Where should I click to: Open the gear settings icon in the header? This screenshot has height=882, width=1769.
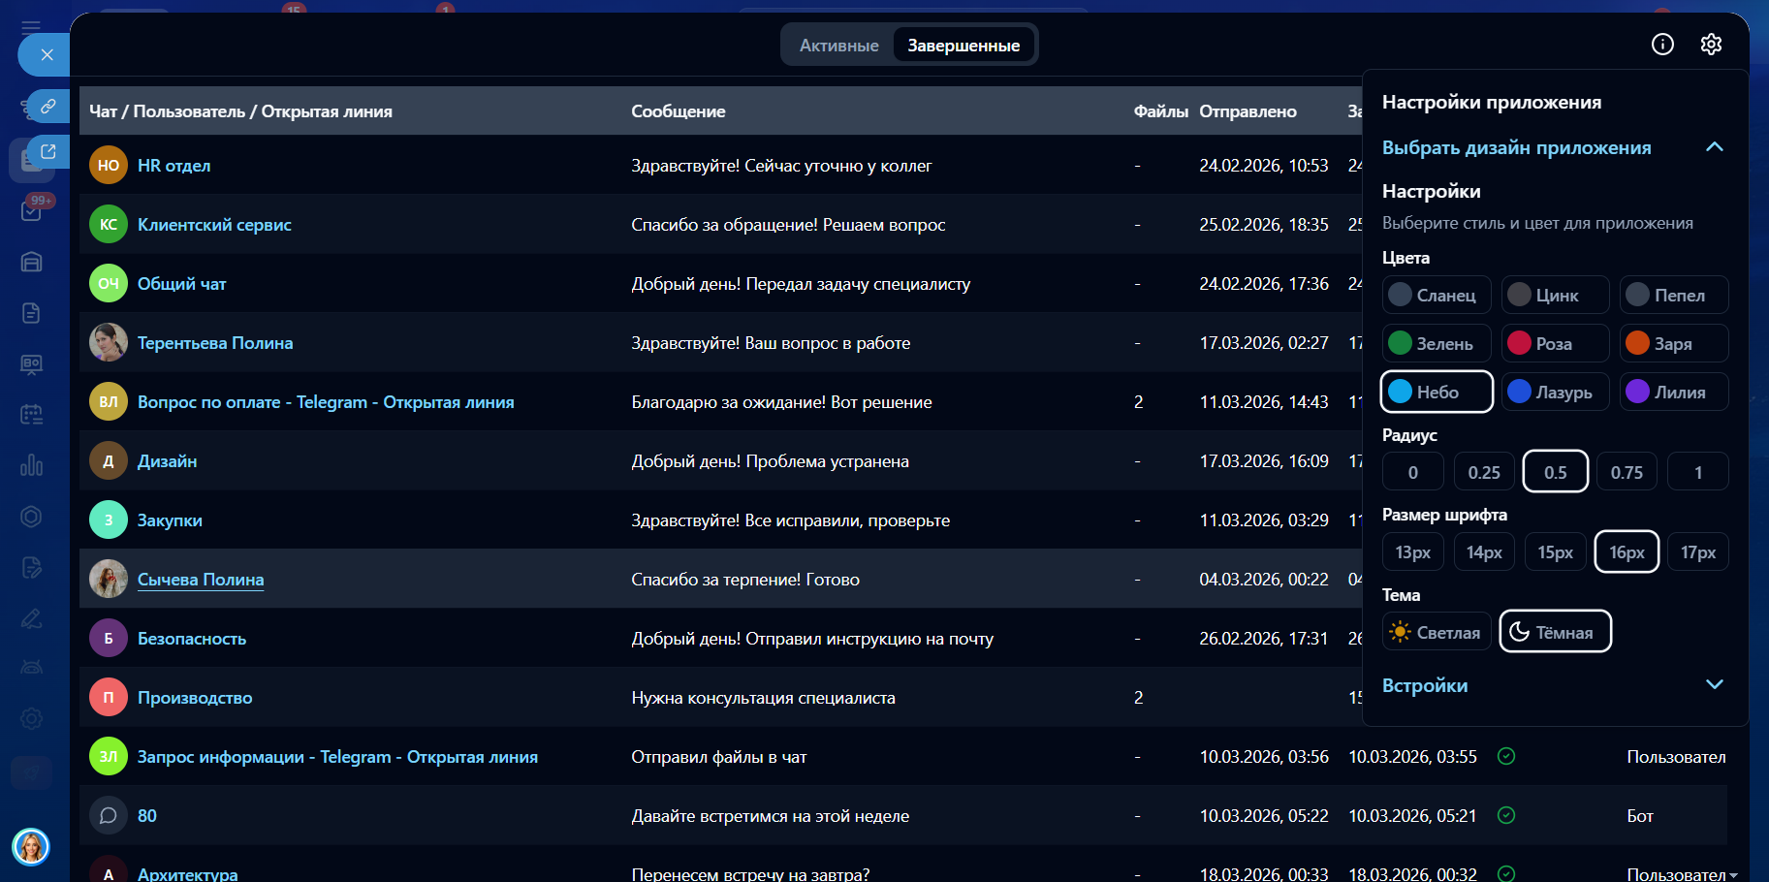pos(1711,45)
